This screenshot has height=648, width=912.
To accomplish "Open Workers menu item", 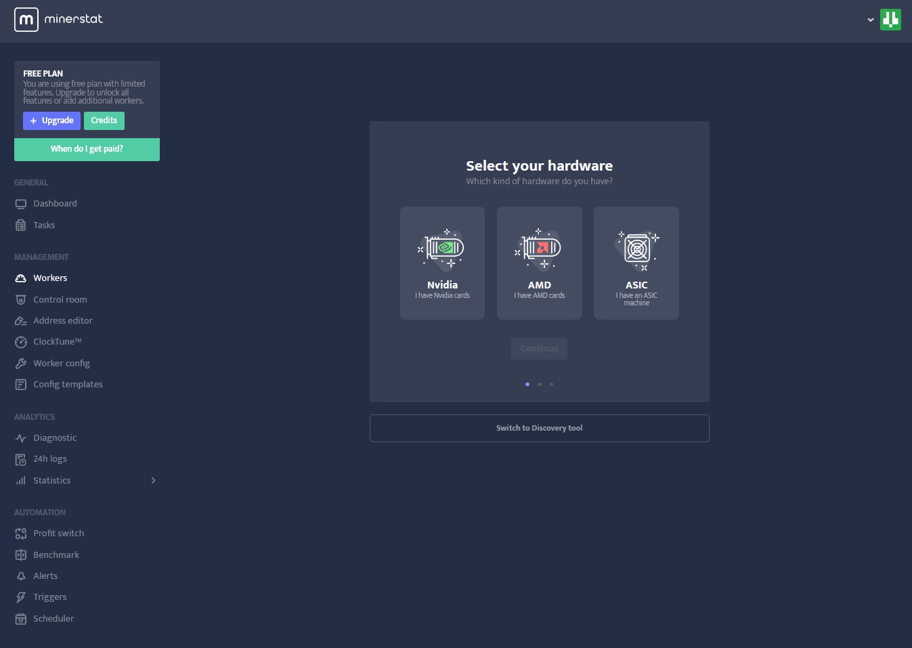I will [x=50, y=278].
